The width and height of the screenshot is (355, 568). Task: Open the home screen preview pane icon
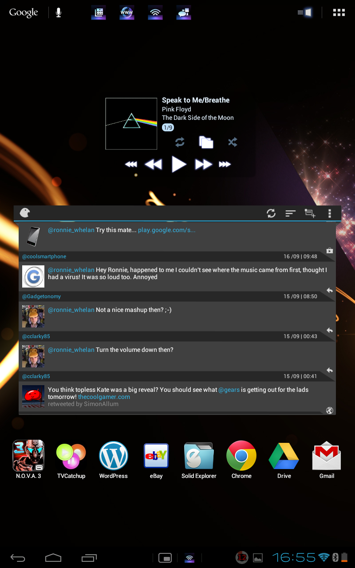pyautogui.click(x=305, y=12)
